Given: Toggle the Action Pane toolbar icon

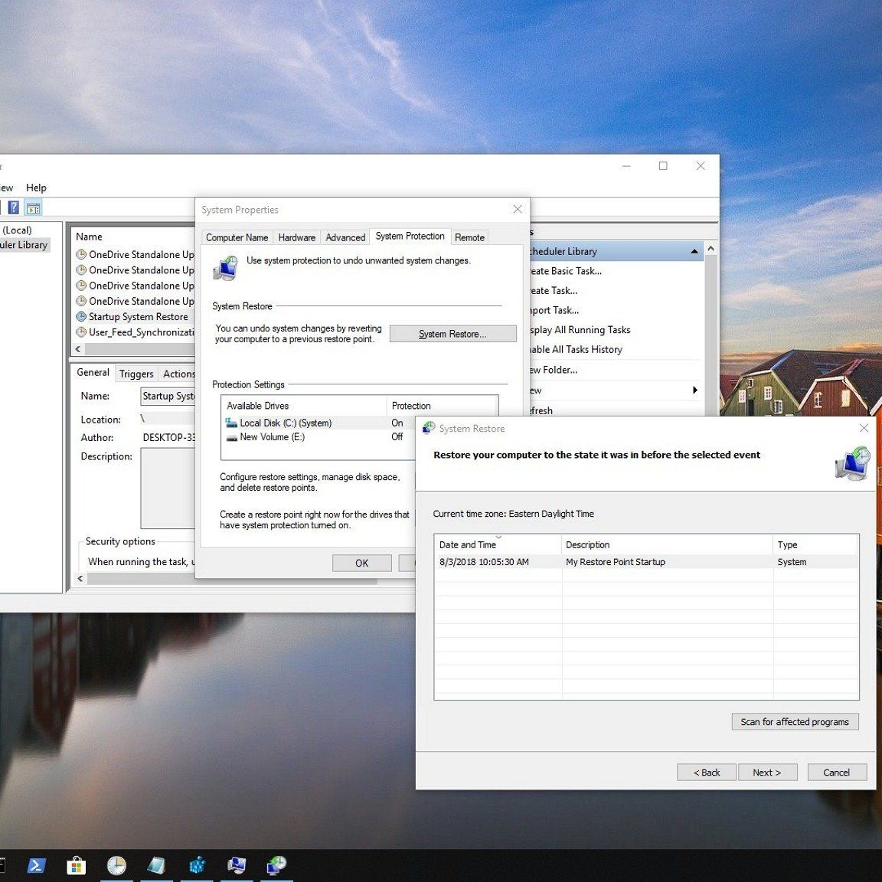Looking at the screenshot, I should (x=33, y=208).
